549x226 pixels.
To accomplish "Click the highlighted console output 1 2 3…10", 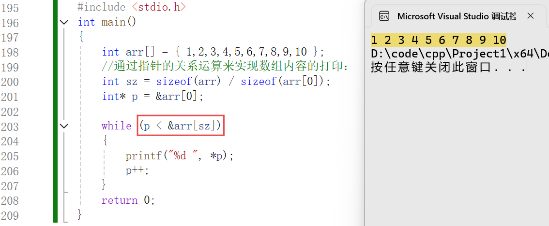I will pos(438,40).
